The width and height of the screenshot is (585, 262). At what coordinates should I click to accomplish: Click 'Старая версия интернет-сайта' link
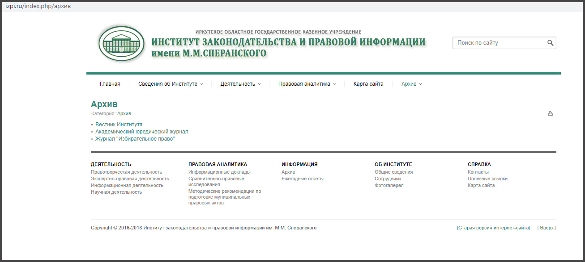tap(493, 228)
